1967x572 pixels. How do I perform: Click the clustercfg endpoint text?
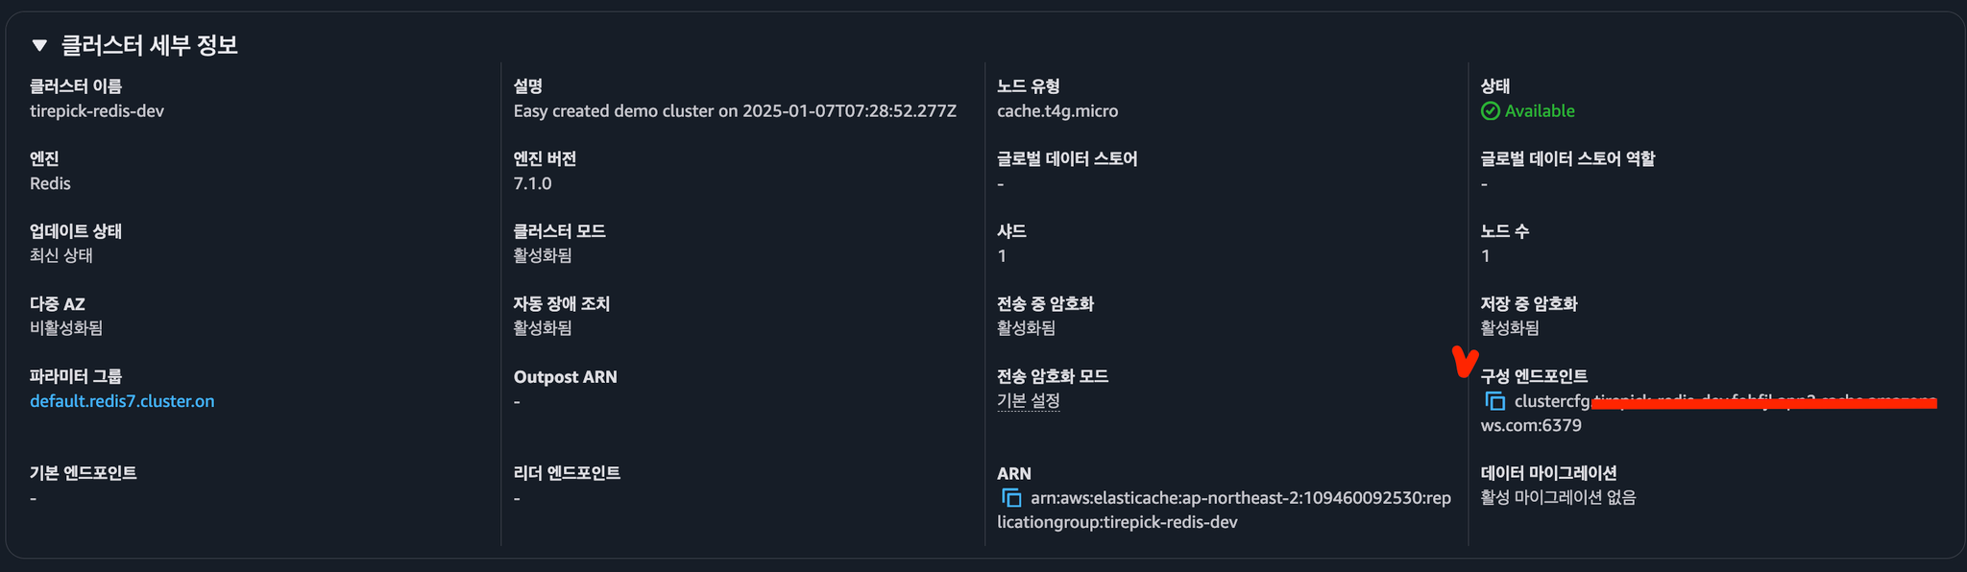1553,401
